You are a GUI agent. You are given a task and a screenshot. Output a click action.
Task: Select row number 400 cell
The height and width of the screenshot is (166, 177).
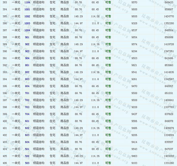(5, 121)
